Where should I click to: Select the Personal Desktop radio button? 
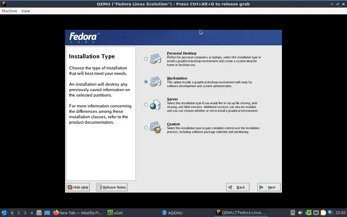146,59
